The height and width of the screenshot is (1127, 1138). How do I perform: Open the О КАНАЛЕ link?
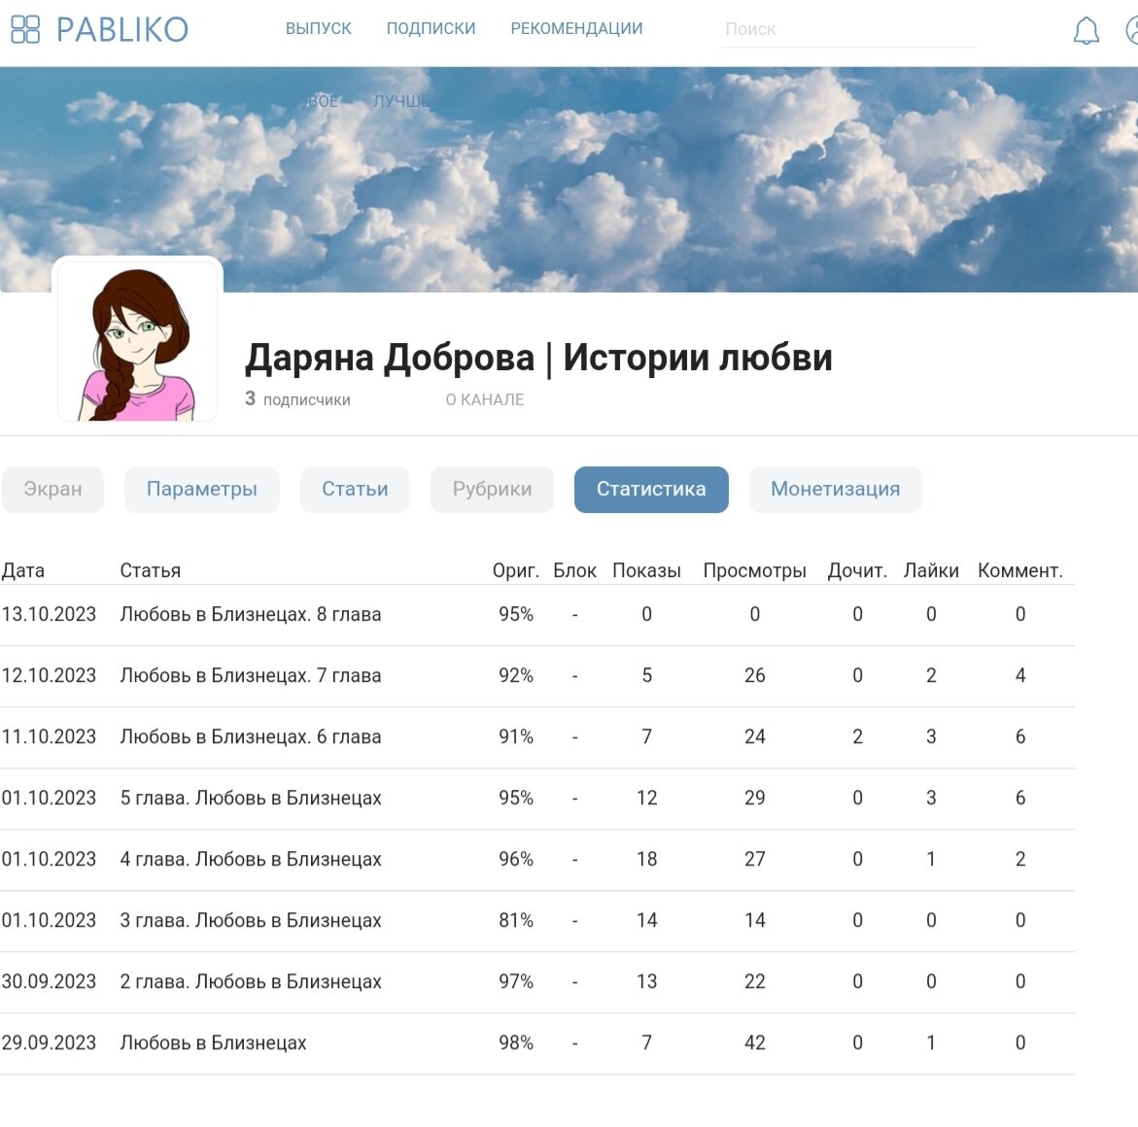[485, 398]
